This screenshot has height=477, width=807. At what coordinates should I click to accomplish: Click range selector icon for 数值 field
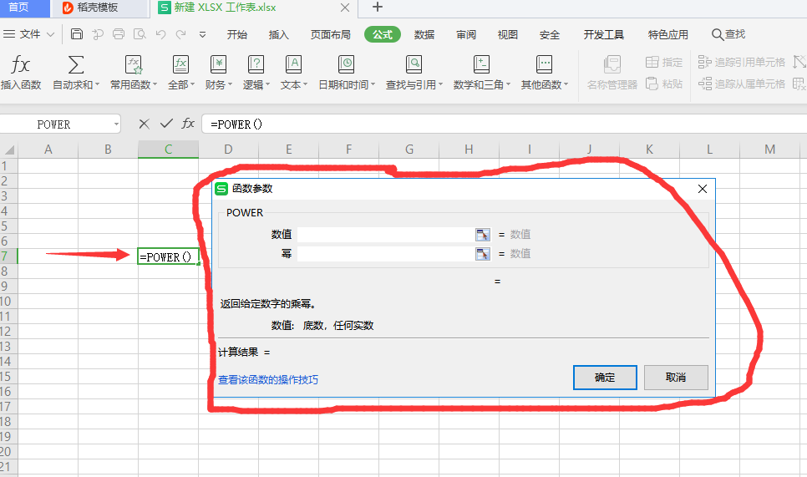click(x=483, y=235)
